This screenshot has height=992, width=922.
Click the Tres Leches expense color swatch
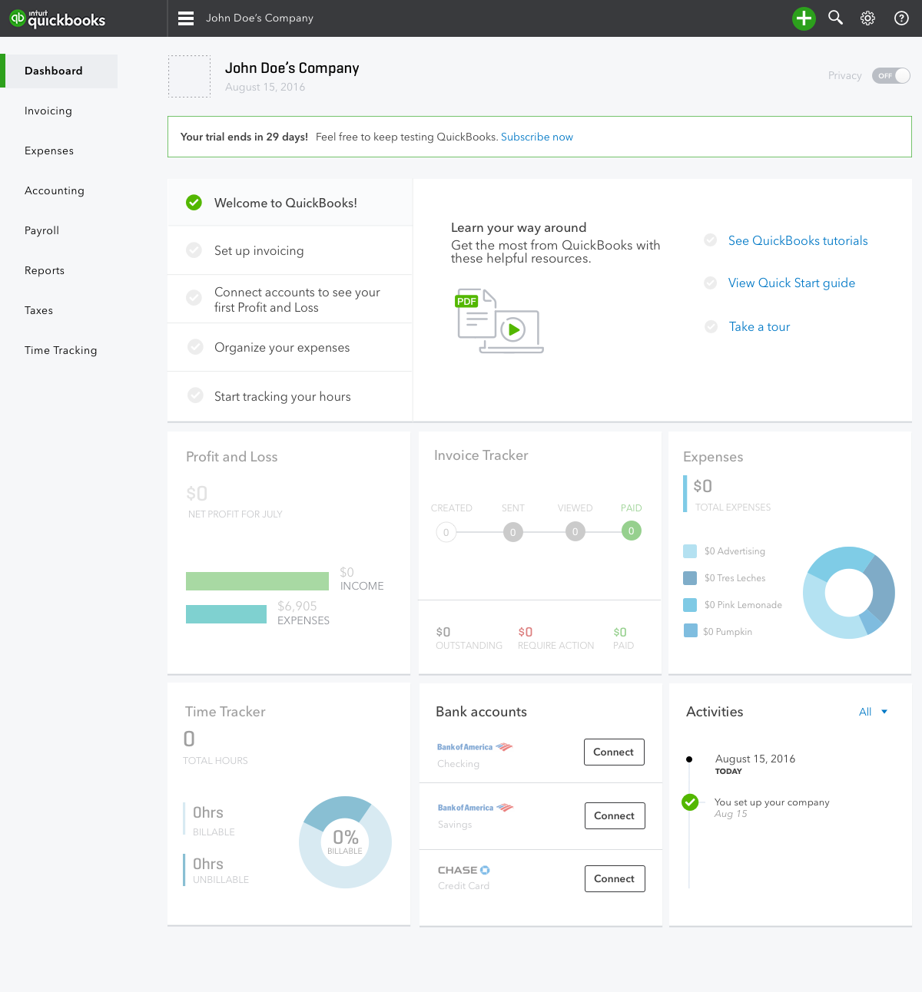pos(690,578)
